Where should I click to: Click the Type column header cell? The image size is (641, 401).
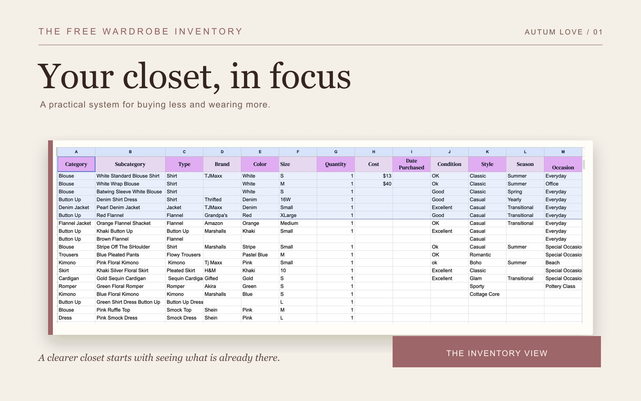184,164
